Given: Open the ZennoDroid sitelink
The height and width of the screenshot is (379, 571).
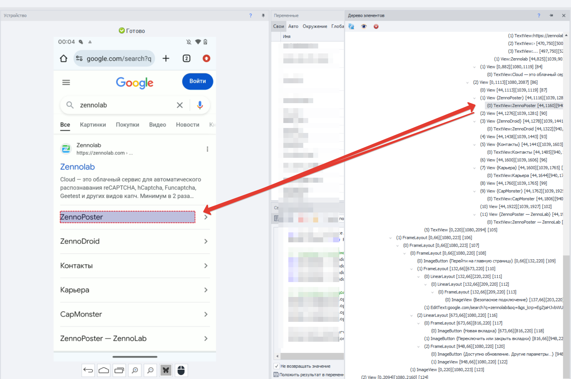Looking at the screenshot, I should [x=80, y=241].
